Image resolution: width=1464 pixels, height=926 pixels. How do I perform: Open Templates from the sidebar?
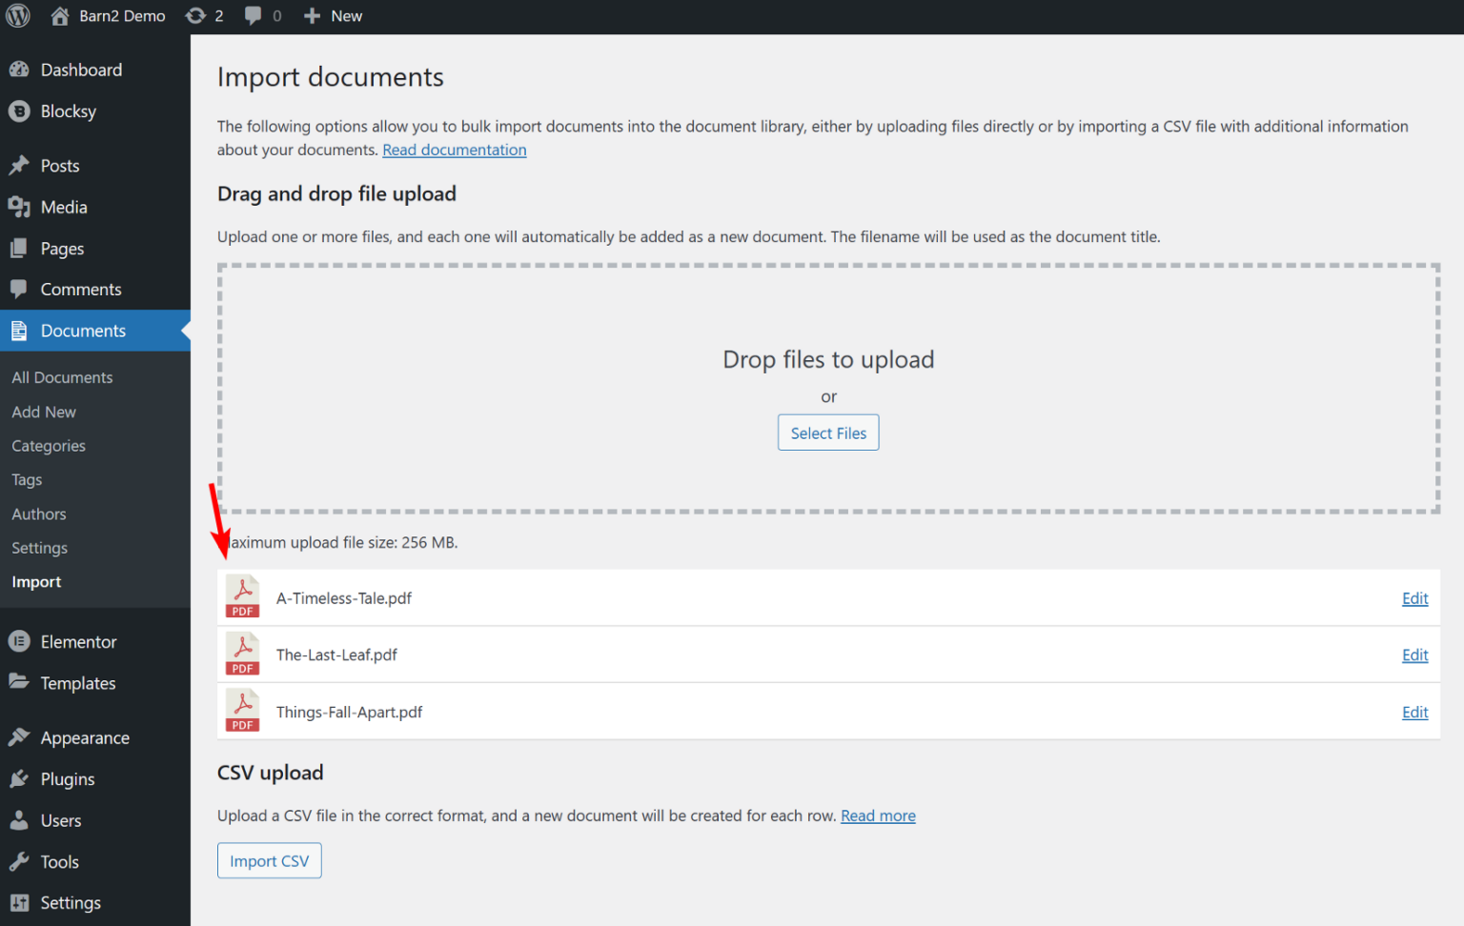76,683
